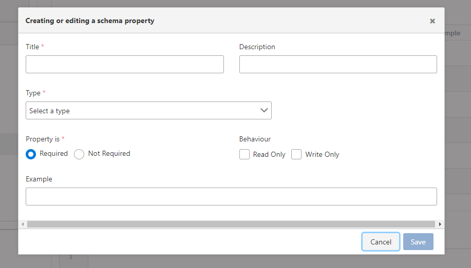Click the dialog header title text
Viewport: 471px width, 268px height.
coord(90,21)
